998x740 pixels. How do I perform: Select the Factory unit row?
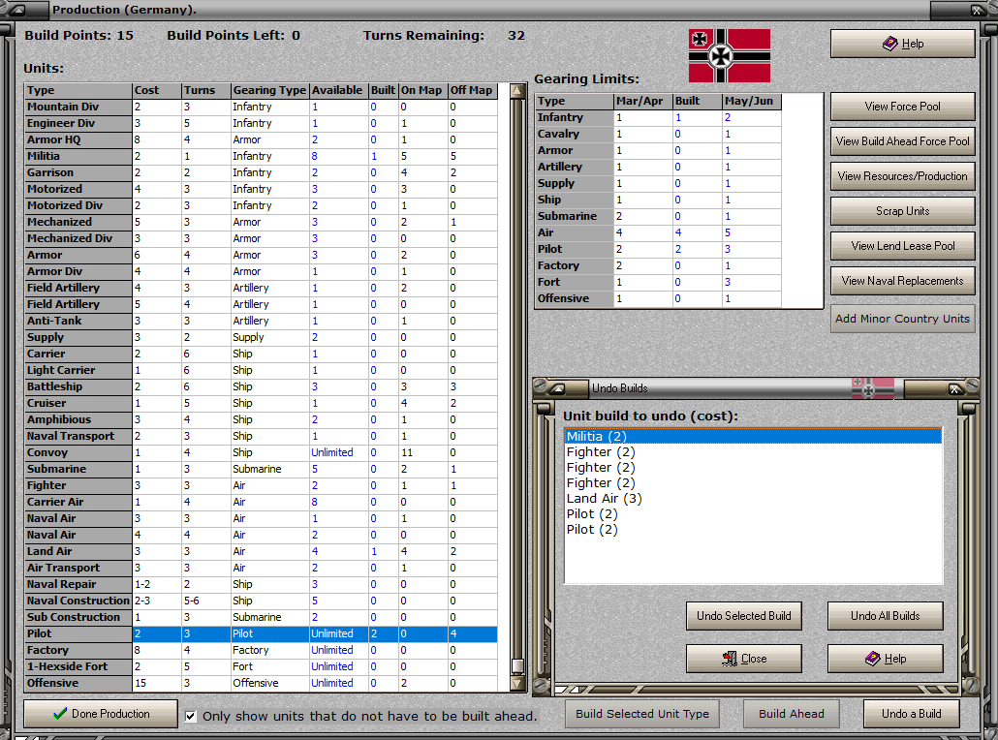(261, 650)
